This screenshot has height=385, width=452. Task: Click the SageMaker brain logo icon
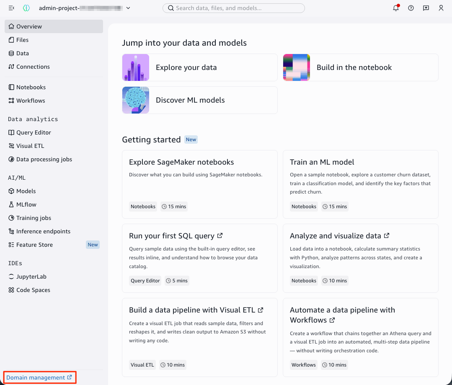coord(26,8)
